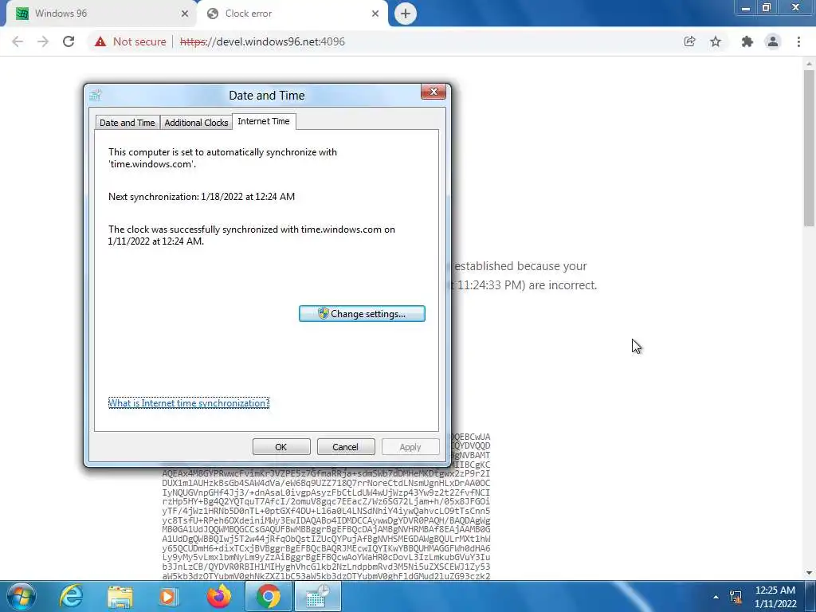Click the network tray icon

736,597
